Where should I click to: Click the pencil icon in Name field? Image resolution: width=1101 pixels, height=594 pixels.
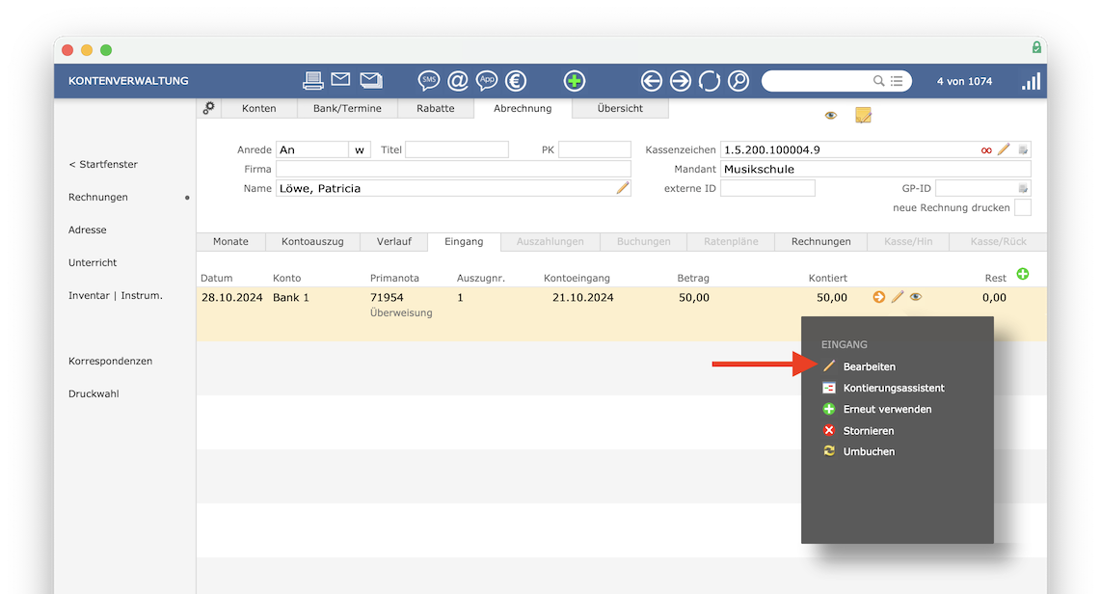(623, 187)
